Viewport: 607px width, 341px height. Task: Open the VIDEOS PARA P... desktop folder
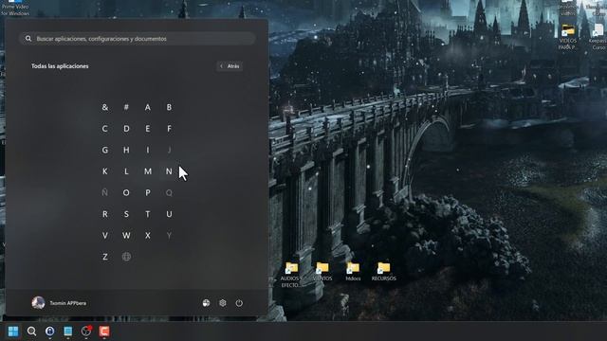(567, 37)
